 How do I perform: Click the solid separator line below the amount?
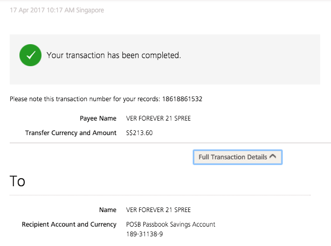(x=170, y=143)
